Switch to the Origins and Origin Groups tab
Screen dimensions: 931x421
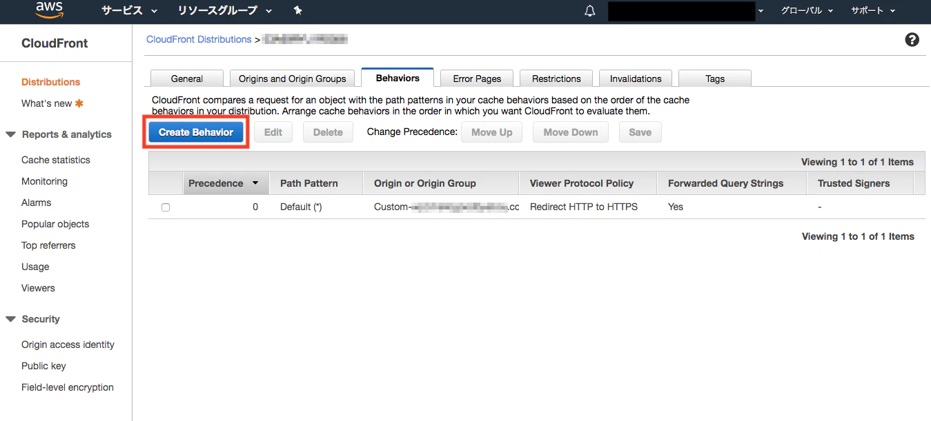pos(293,79)
